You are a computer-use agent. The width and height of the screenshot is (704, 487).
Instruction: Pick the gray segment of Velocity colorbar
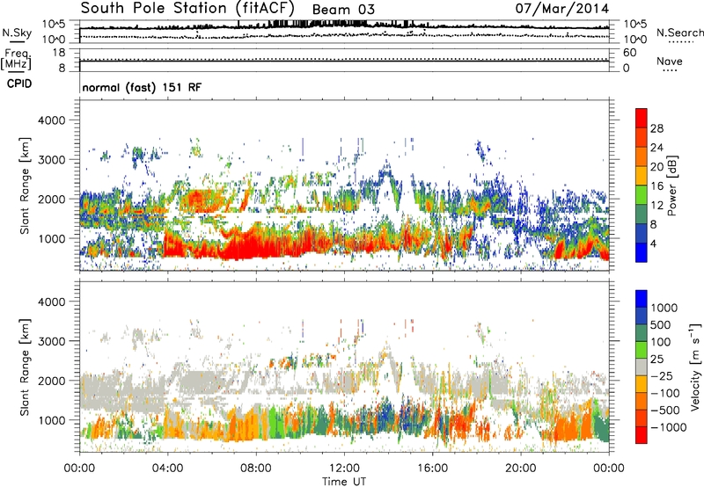[642, 367]
